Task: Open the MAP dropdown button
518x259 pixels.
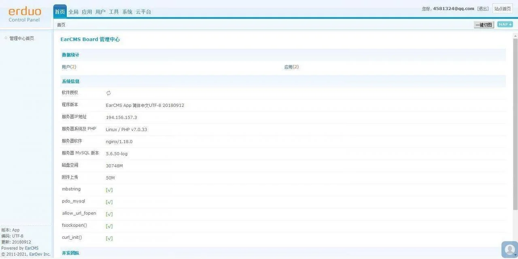Action: (x=505, y=25)
